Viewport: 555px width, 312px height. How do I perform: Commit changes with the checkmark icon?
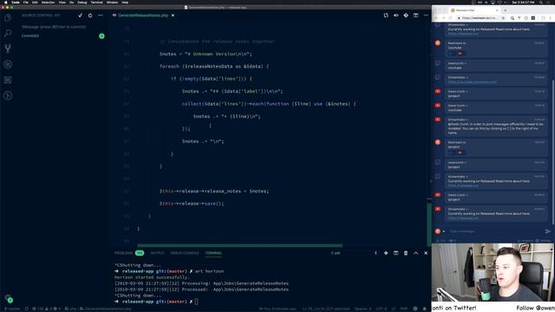pos(81,16)
